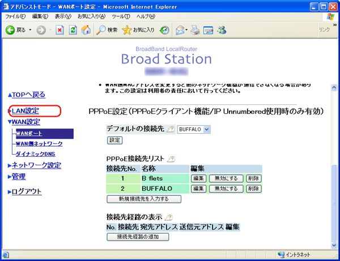Screen dimensions: 340x261
Task: Click 削除 button for B flets
Action: pyautogui.click(x=253, y=178)
